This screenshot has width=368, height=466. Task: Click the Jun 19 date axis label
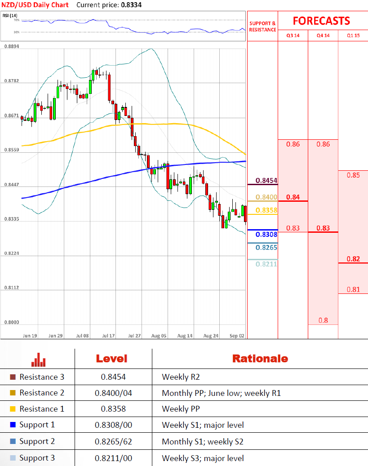[30, 336]
